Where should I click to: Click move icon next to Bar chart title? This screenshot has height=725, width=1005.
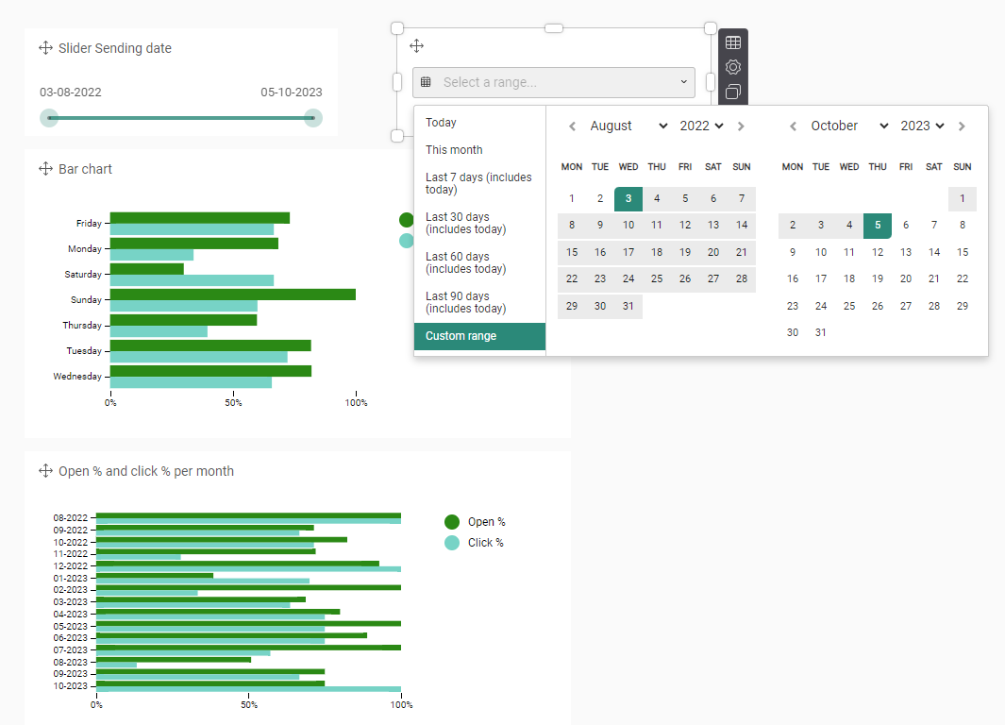point(45,169)
